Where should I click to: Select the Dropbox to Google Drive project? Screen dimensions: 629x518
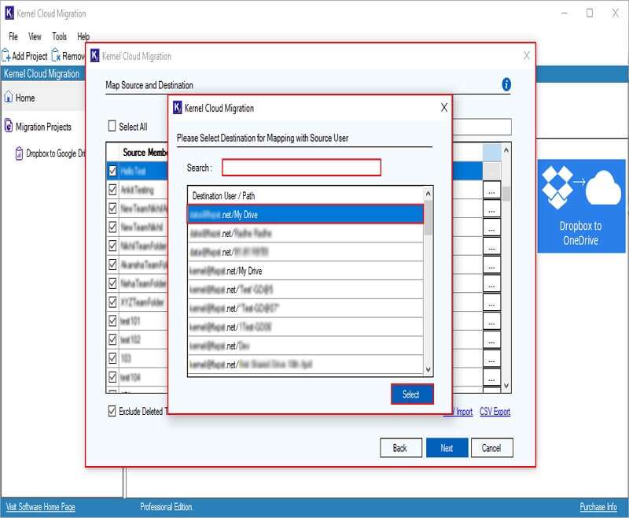(50, 154)
